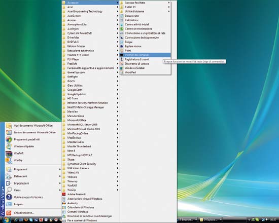Launch Internet Explorer from the Quick Launch bar
The image size is (279, 223).
16,220
